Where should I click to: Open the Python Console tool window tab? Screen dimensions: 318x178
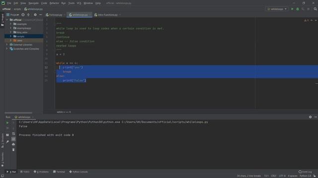click(x=79, y=172)
